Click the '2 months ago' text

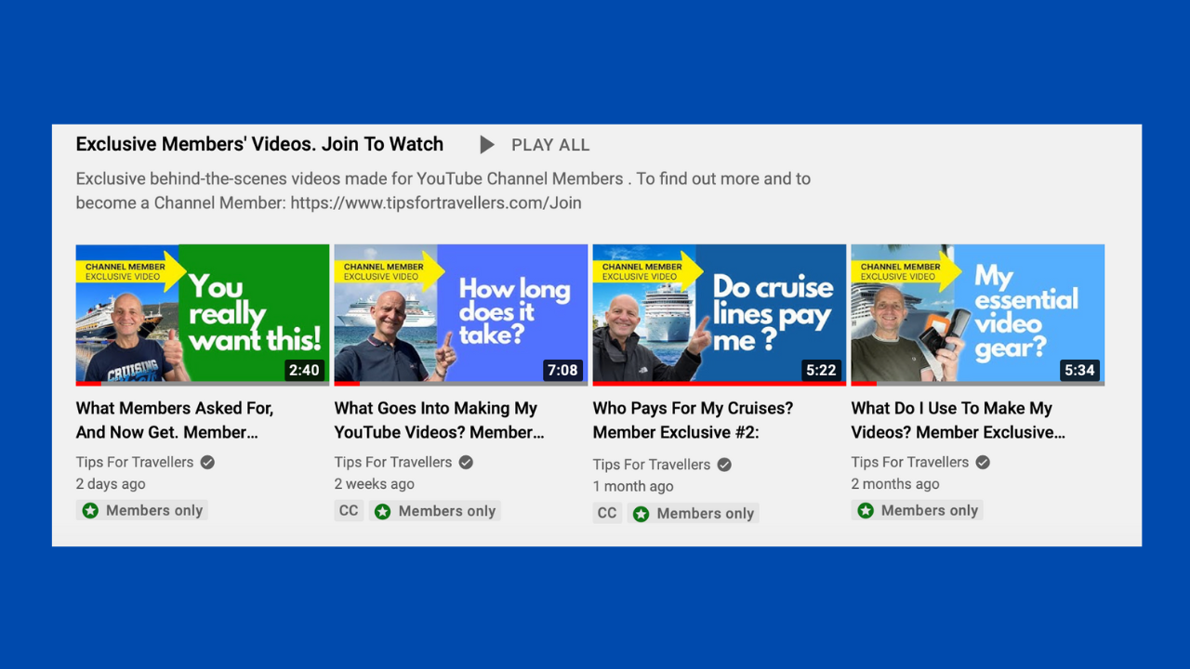895,484
